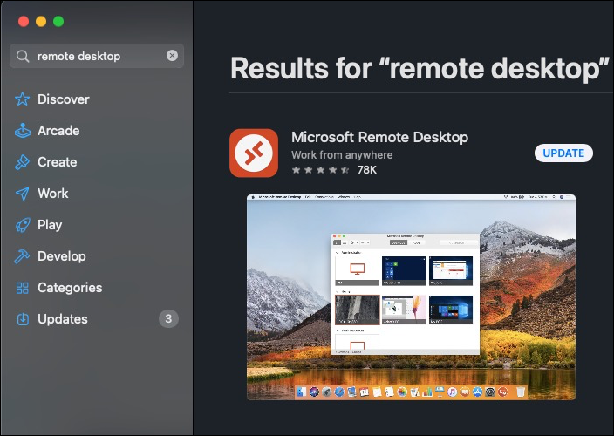Open the Microsoft Remote Desktop title link
The width and height of the screenshot is (614, 436).
tap(379, 137)
